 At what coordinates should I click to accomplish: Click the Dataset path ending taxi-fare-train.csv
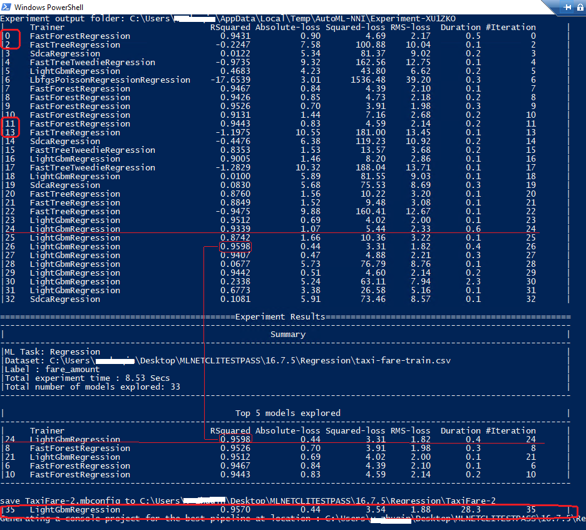(228, 361)
